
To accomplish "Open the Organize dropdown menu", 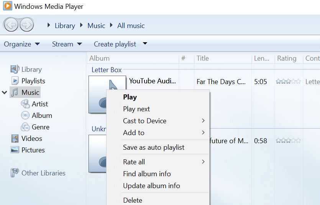I will 21,44.
